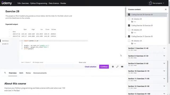Switch to the Notes tab

click(x=28, y=73)
